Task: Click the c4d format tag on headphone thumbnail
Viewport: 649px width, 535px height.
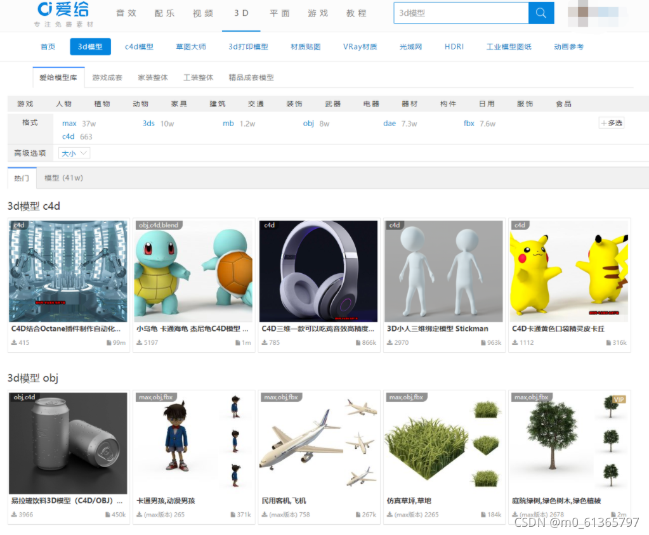Action: click(x=270, y=225)
